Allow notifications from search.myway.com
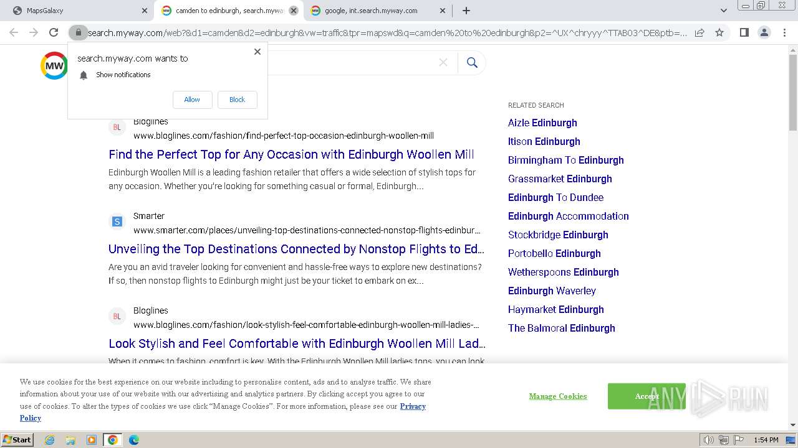Screen dimensions: 798x448 (192, 100)
